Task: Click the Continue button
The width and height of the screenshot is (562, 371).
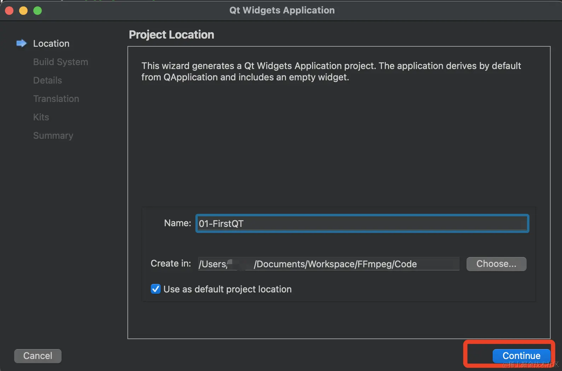Action: click(x=521, y=356)
